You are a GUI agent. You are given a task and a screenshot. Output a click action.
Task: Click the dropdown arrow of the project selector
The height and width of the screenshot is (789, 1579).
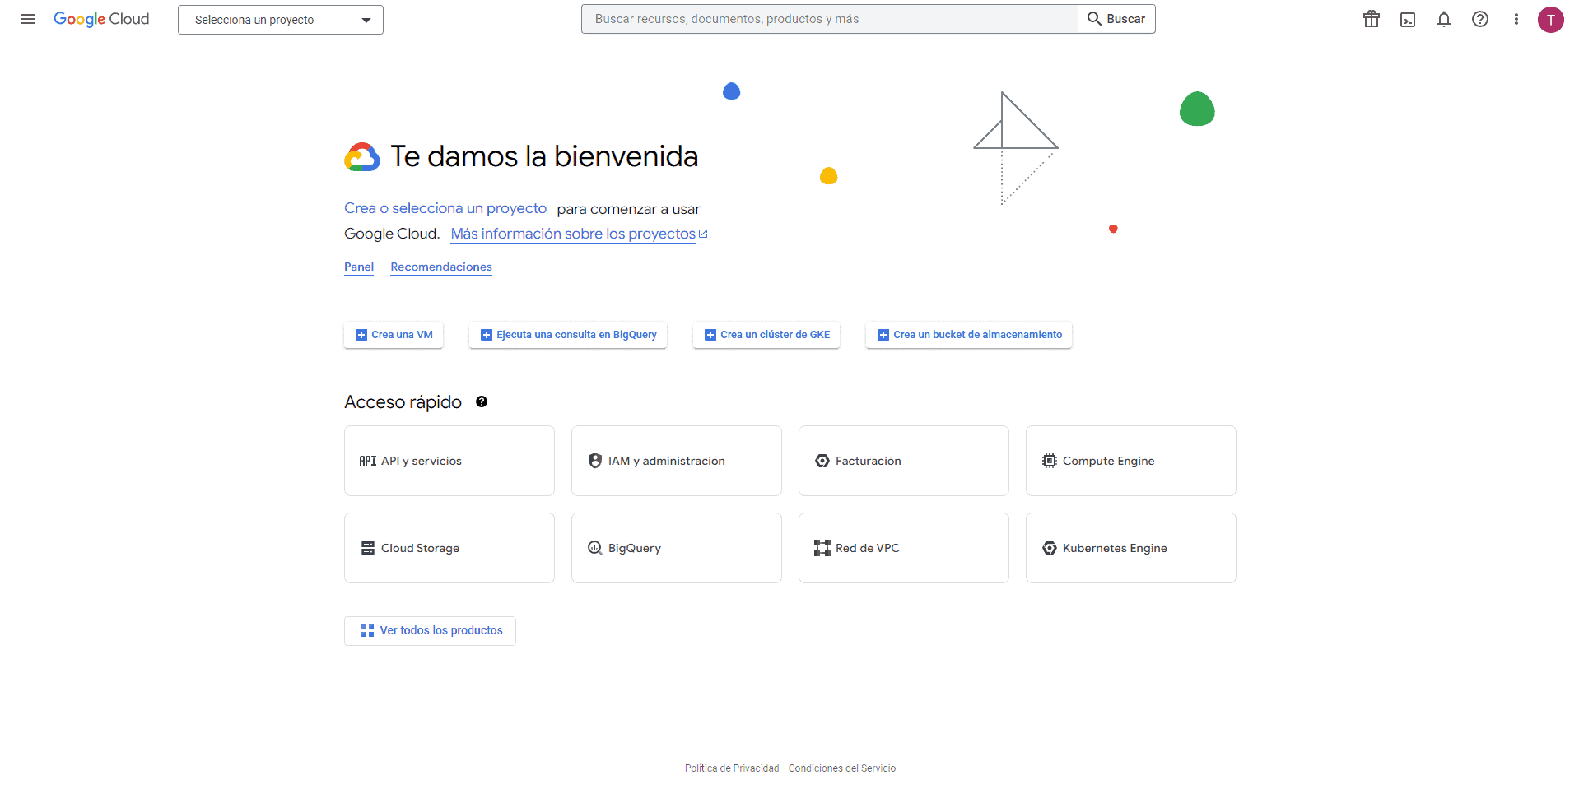(x=366, y=20)
